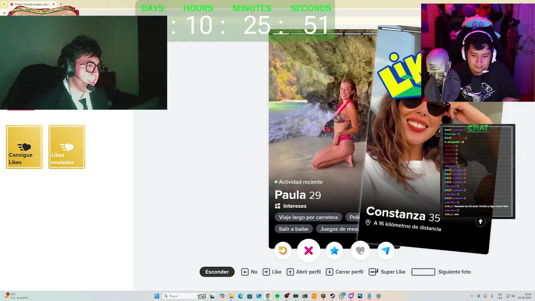Click the yellow Rewind undo button
Viewport: 535px width, 301px height.
click(x=283, y=250)
